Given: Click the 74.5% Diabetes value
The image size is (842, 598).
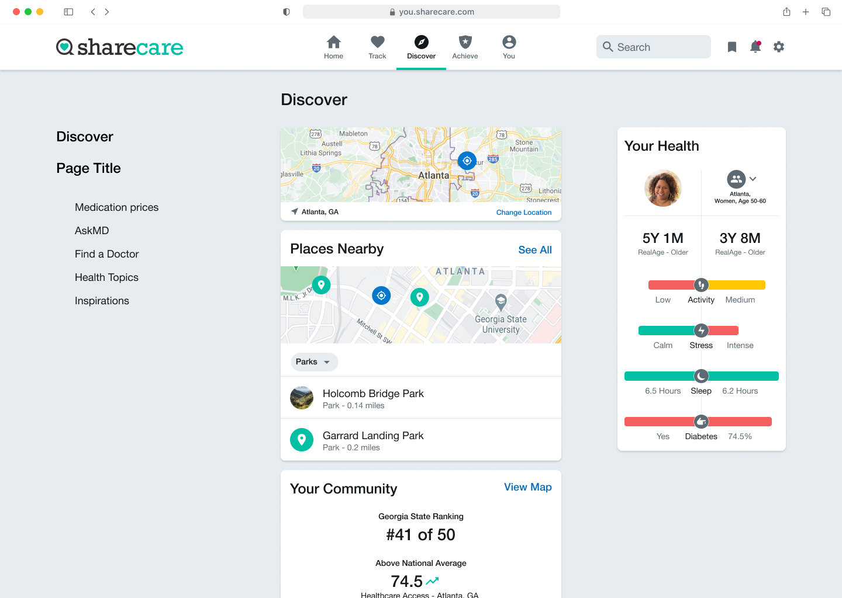Looking at the screenshot, I should tap(740, 437).
